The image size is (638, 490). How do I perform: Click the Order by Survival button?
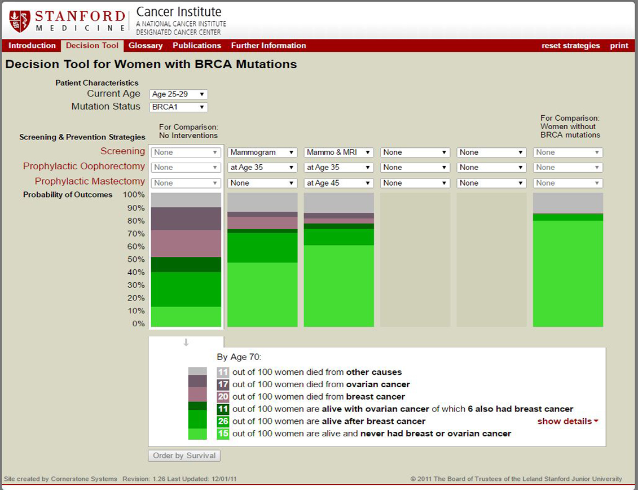tap(184, 456)
